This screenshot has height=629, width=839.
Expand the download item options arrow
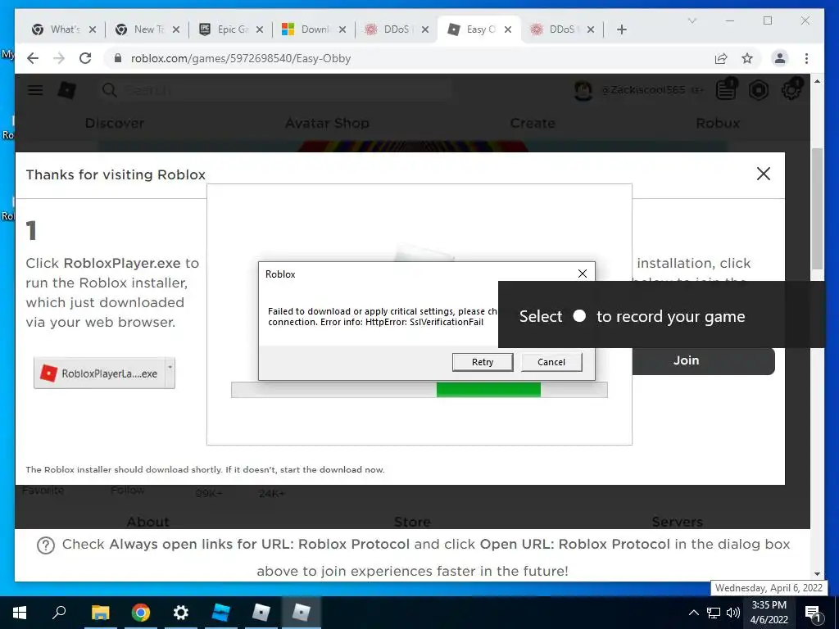tap(170, 373)
